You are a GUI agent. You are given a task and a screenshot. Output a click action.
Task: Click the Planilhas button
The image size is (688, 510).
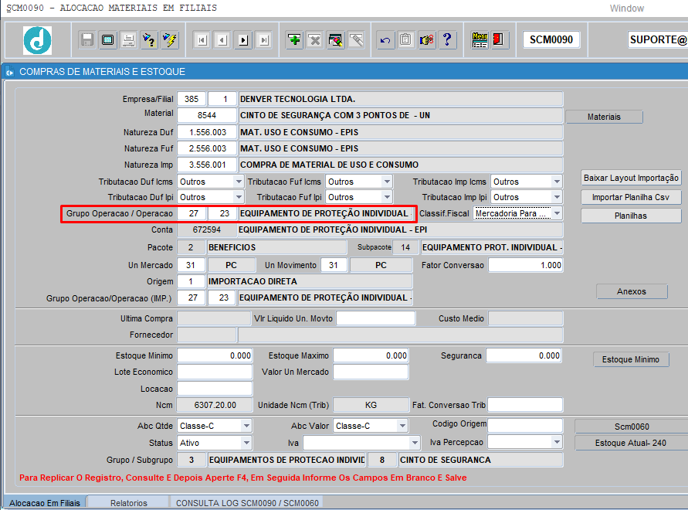pos(631,216)
